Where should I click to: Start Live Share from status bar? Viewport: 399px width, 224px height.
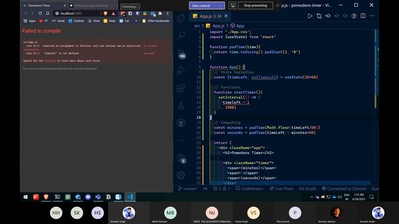[281, 189]
